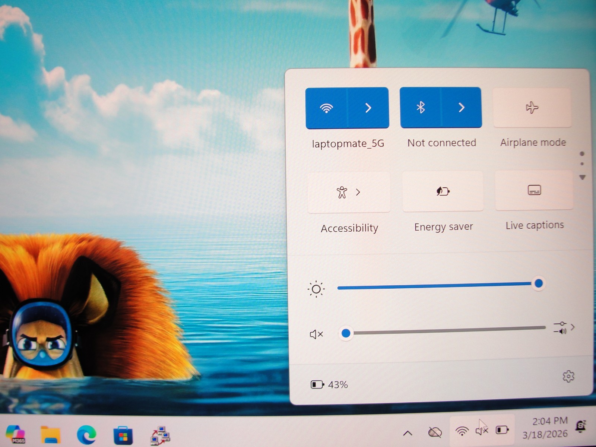Open Microsoft Store from taskbar
This screenshot has height=447, width=596.
pyautogui.click(x=123, y=435)
